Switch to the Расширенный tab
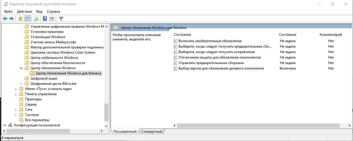Image resolution: width=353 pixels, height=141 pixels. click(x=125, y=131)
